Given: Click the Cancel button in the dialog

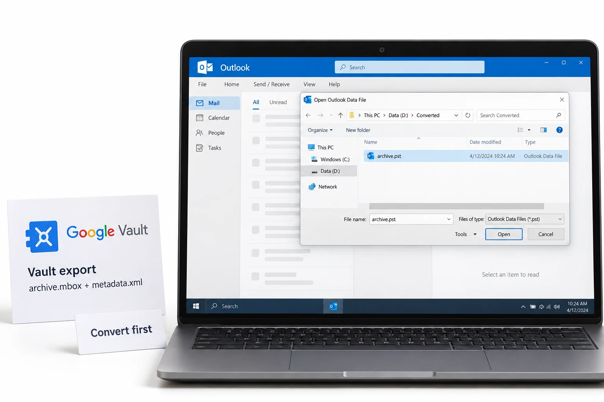Looking at the screenshot, I should point(545,234).
